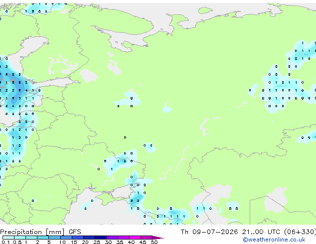Choose the 25–30 mm dark navy color box
Screen dimensions: 316x244
[x=101, y=238]
